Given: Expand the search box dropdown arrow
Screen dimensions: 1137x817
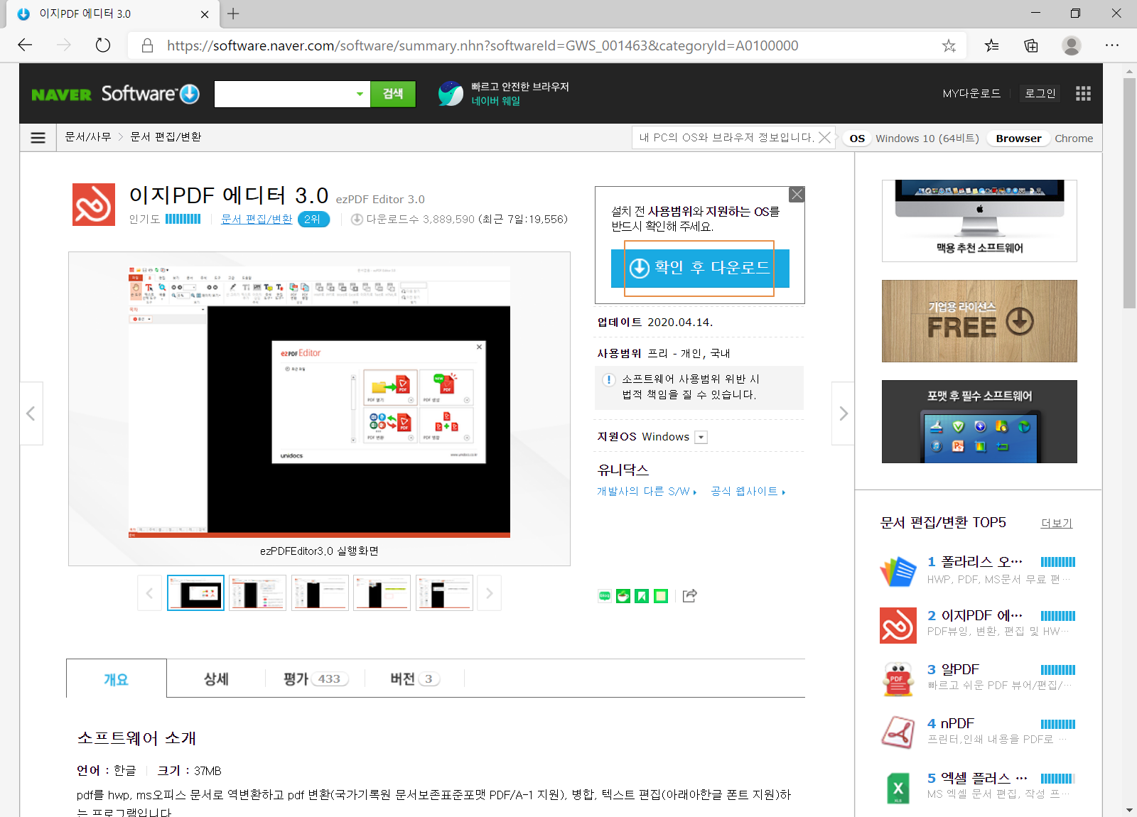Looking at the screenshot, I should pos(360,94).
